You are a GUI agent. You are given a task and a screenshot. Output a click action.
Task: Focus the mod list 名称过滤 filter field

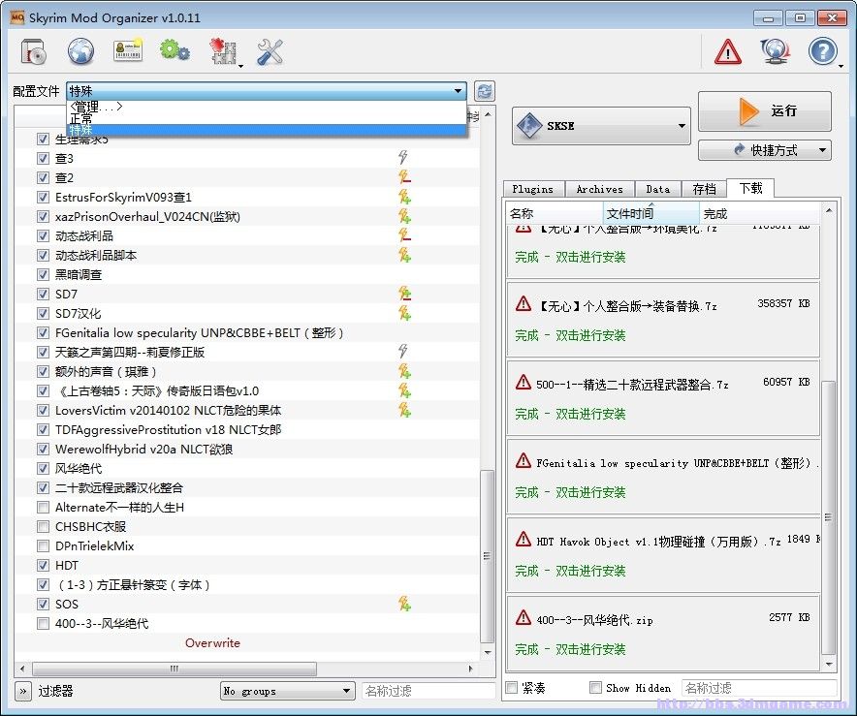[428, 691]
